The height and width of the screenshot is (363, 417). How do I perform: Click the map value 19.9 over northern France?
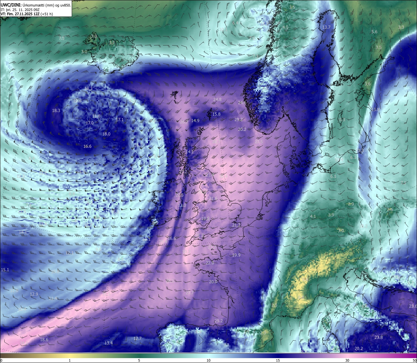coord(236,255)
